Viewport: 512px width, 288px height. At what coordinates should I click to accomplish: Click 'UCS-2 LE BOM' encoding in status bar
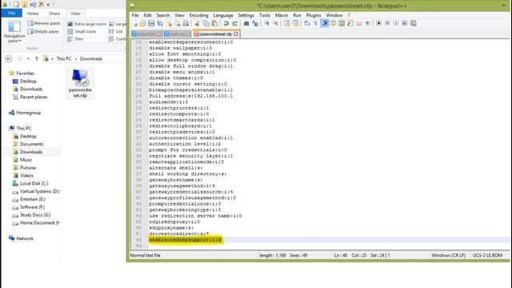487,255
